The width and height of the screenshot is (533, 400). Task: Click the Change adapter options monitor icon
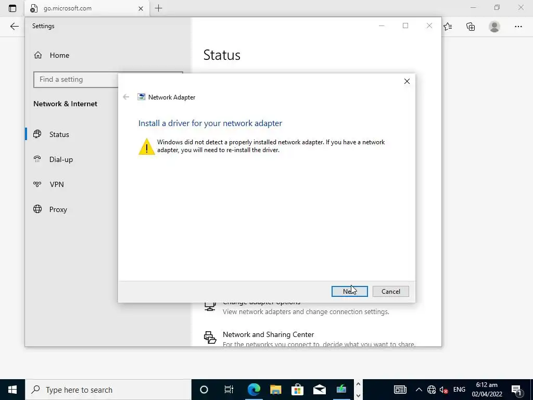[x=210, y=306]
